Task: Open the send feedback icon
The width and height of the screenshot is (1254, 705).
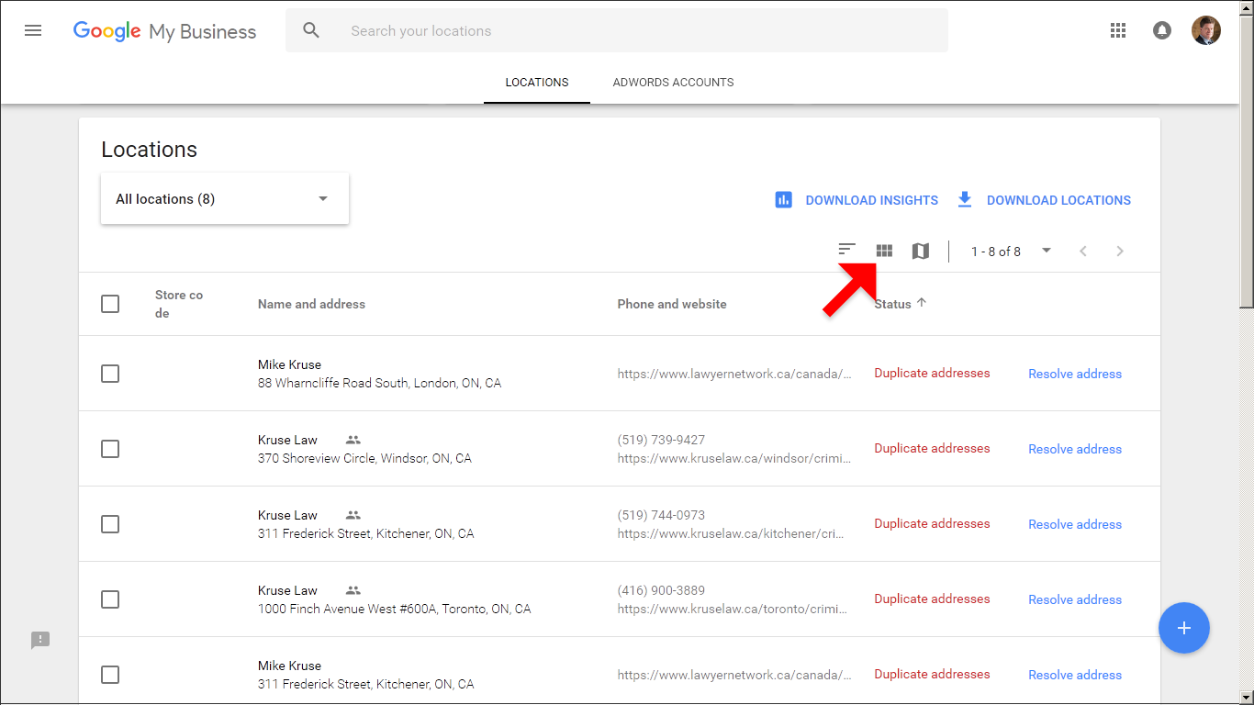Action: pos(40,640)
